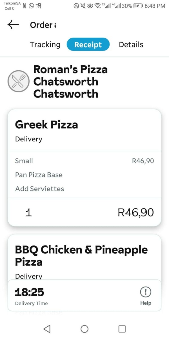Select the Receipt tab
The height and width of the screenshot is (339, 169).
click(x=88, y=45)
